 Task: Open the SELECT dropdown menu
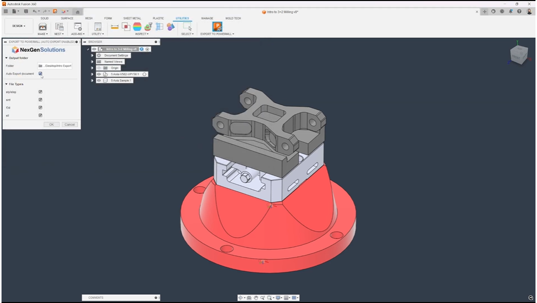click(188, 34)
